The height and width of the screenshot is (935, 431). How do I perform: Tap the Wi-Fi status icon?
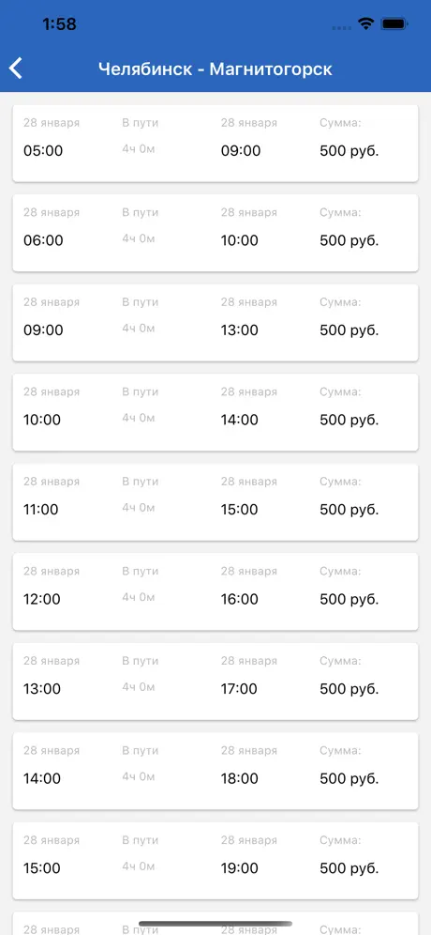[365, 23]
